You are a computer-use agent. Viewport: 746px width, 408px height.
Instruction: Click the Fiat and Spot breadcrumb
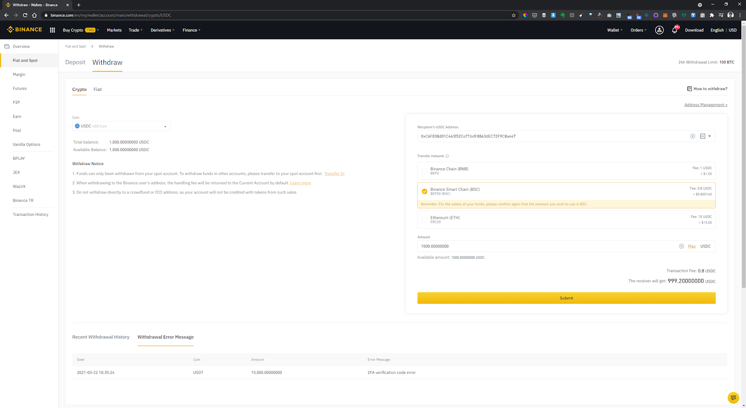pyautogui.click(x=76, y=46)
